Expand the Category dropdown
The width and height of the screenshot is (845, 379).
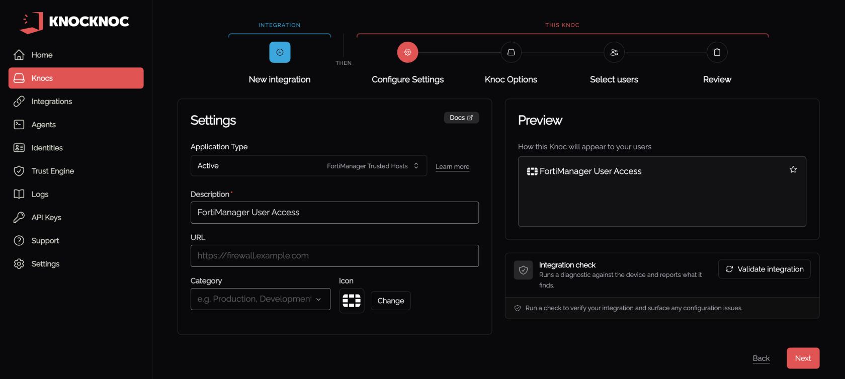261,299
